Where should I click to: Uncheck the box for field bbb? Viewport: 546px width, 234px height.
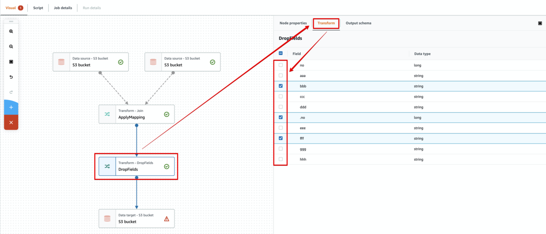[x=281, y=86]
